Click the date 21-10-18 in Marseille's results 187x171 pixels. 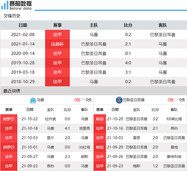coord(30,128)
